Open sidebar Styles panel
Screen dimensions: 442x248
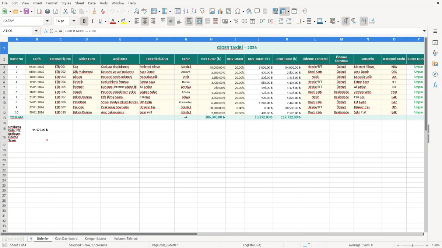click(x=435, y=53)
